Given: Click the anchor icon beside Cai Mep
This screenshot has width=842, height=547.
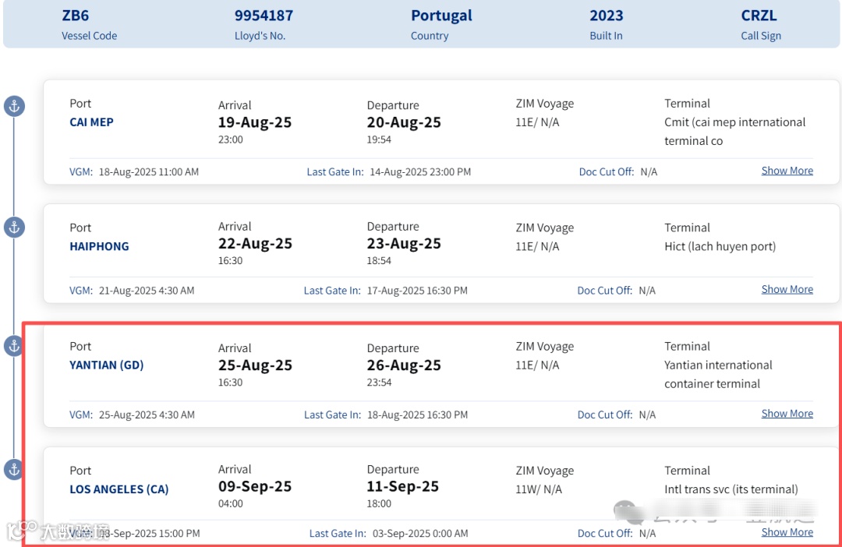Looking at the screenshot, I should [14, 106].
